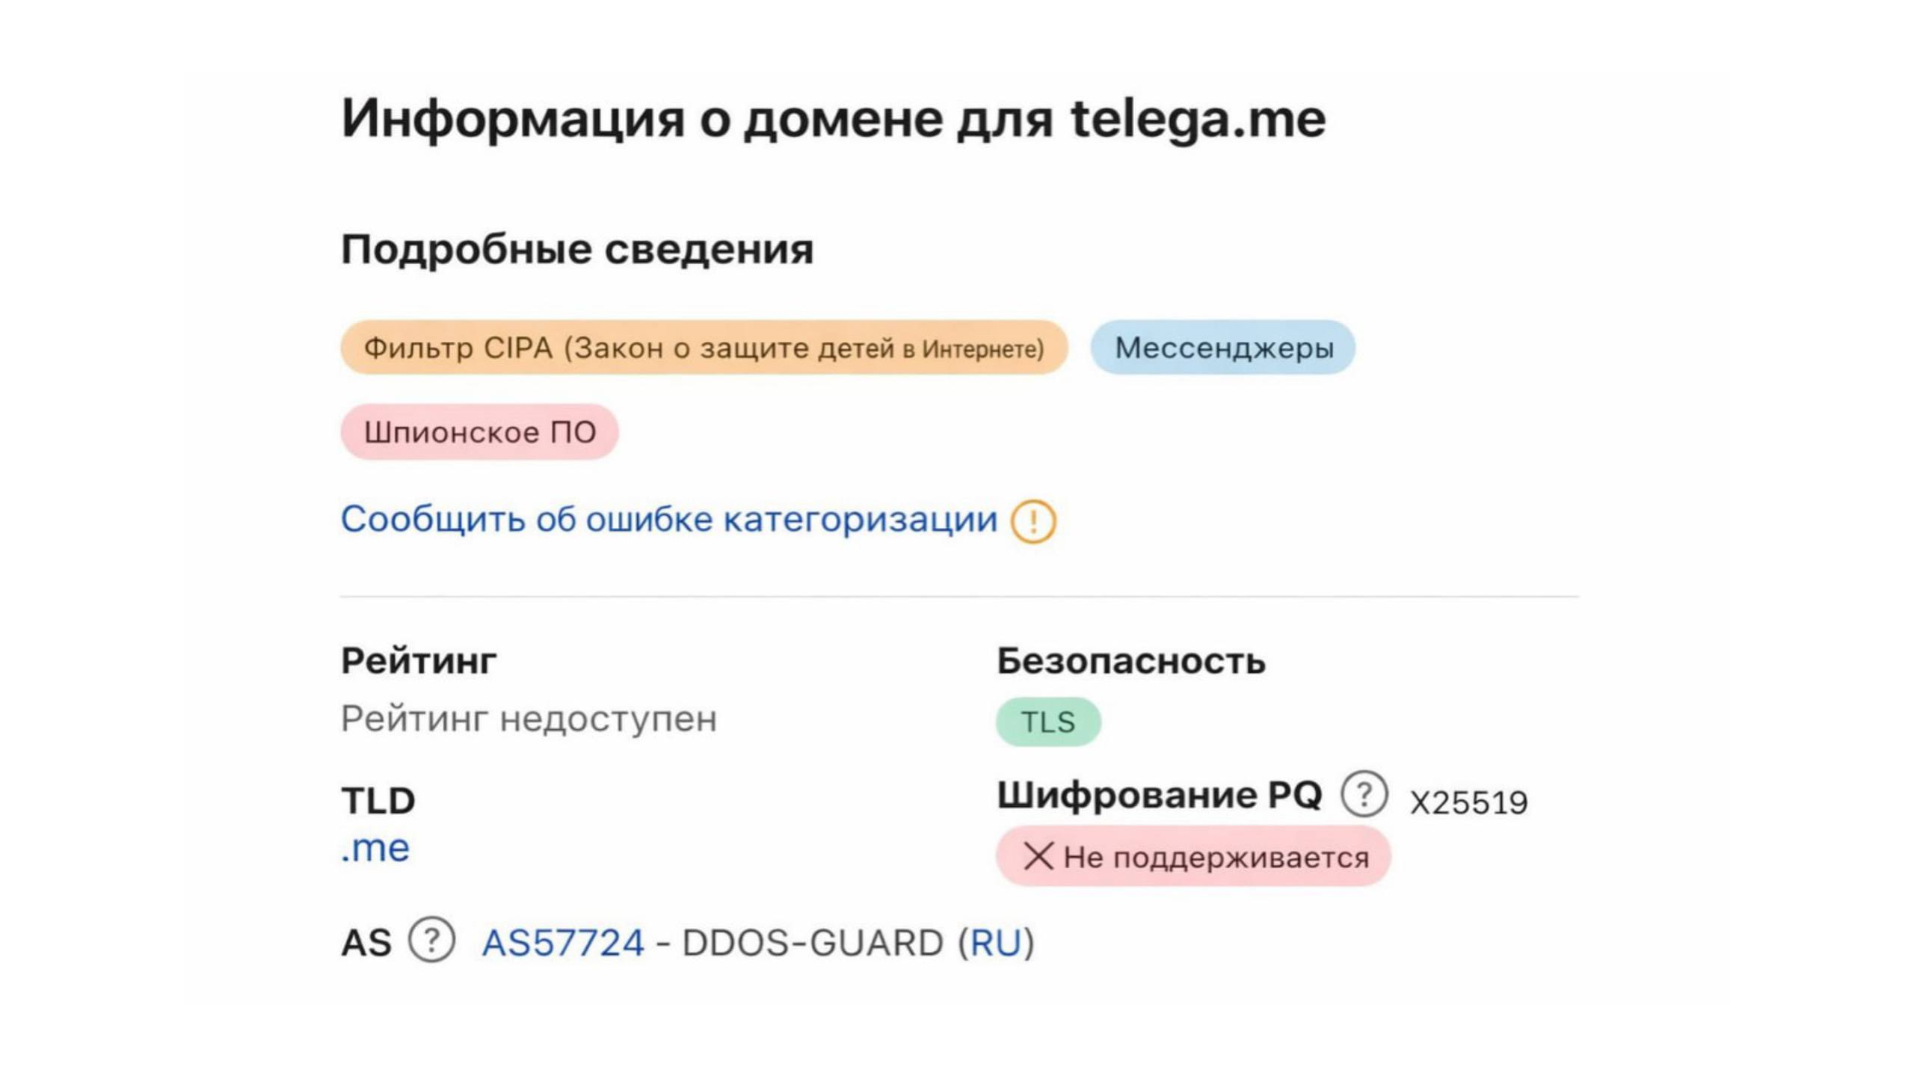
Task: Follow the RU country link
Action: pos(995,942)
